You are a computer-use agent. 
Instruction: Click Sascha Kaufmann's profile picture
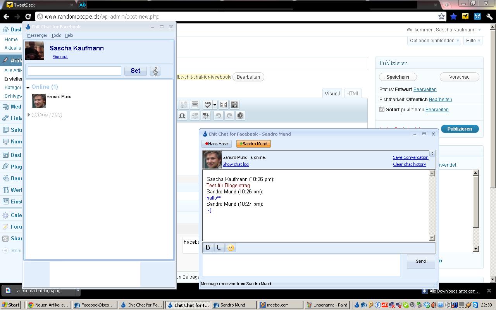pos(34,51)
